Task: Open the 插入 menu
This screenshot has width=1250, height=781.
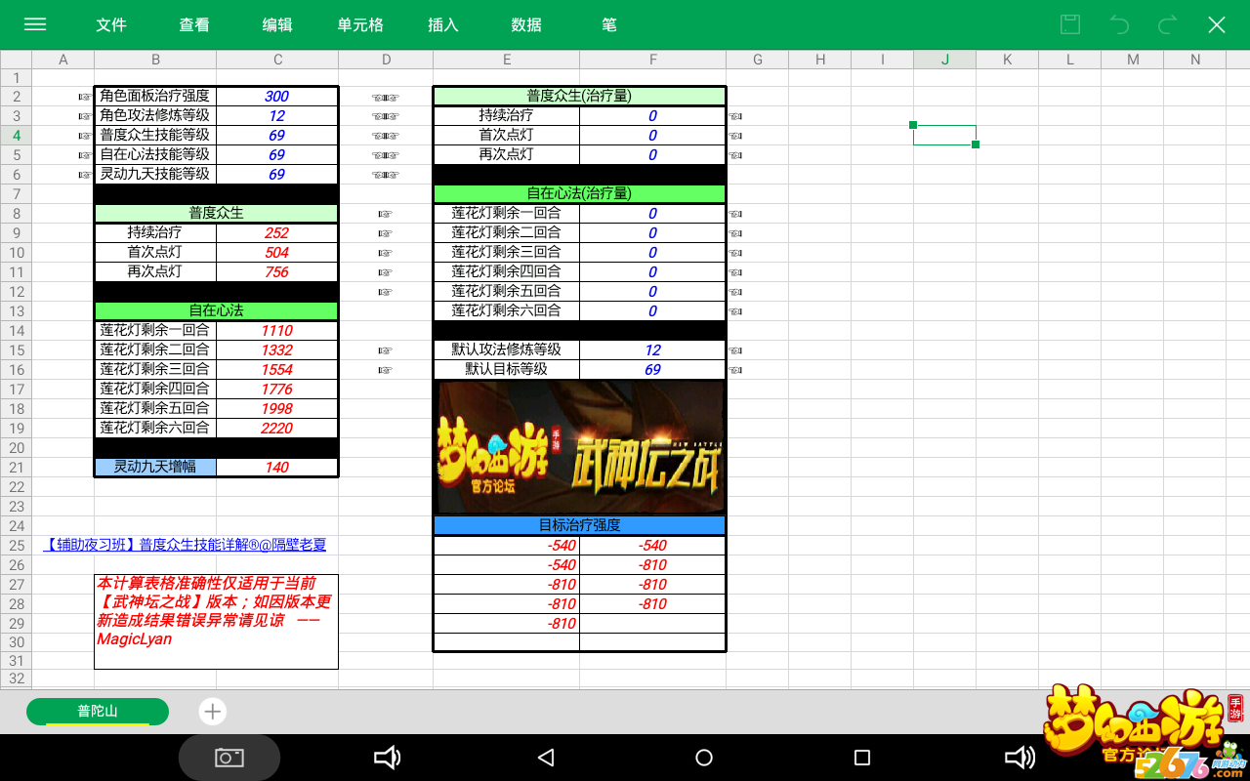Action: [x=443, y=24]
